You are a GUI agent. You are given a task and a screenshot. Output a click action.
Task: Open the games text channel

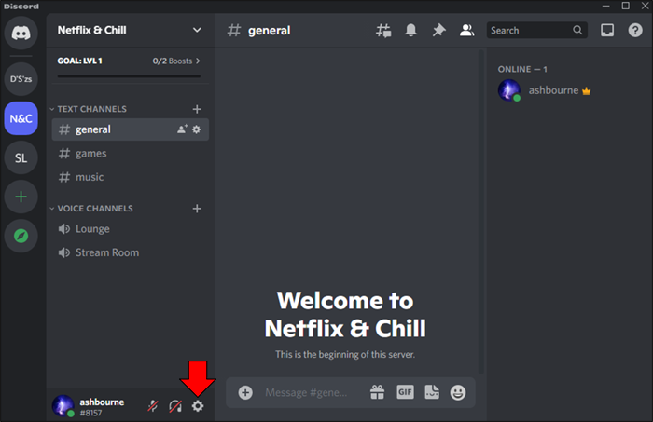pyautogui.click(x=131, y=154)
